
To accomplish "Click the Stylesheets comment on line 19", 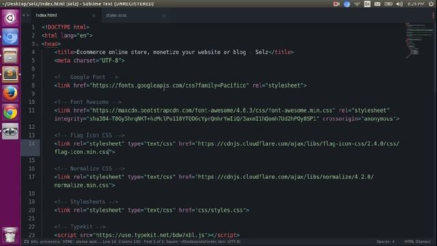I will (87, 202).
